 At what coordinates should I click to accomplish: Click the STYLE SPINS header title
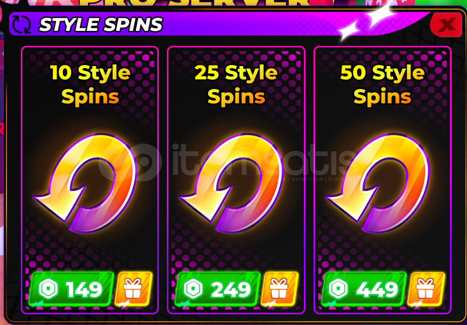101,25
